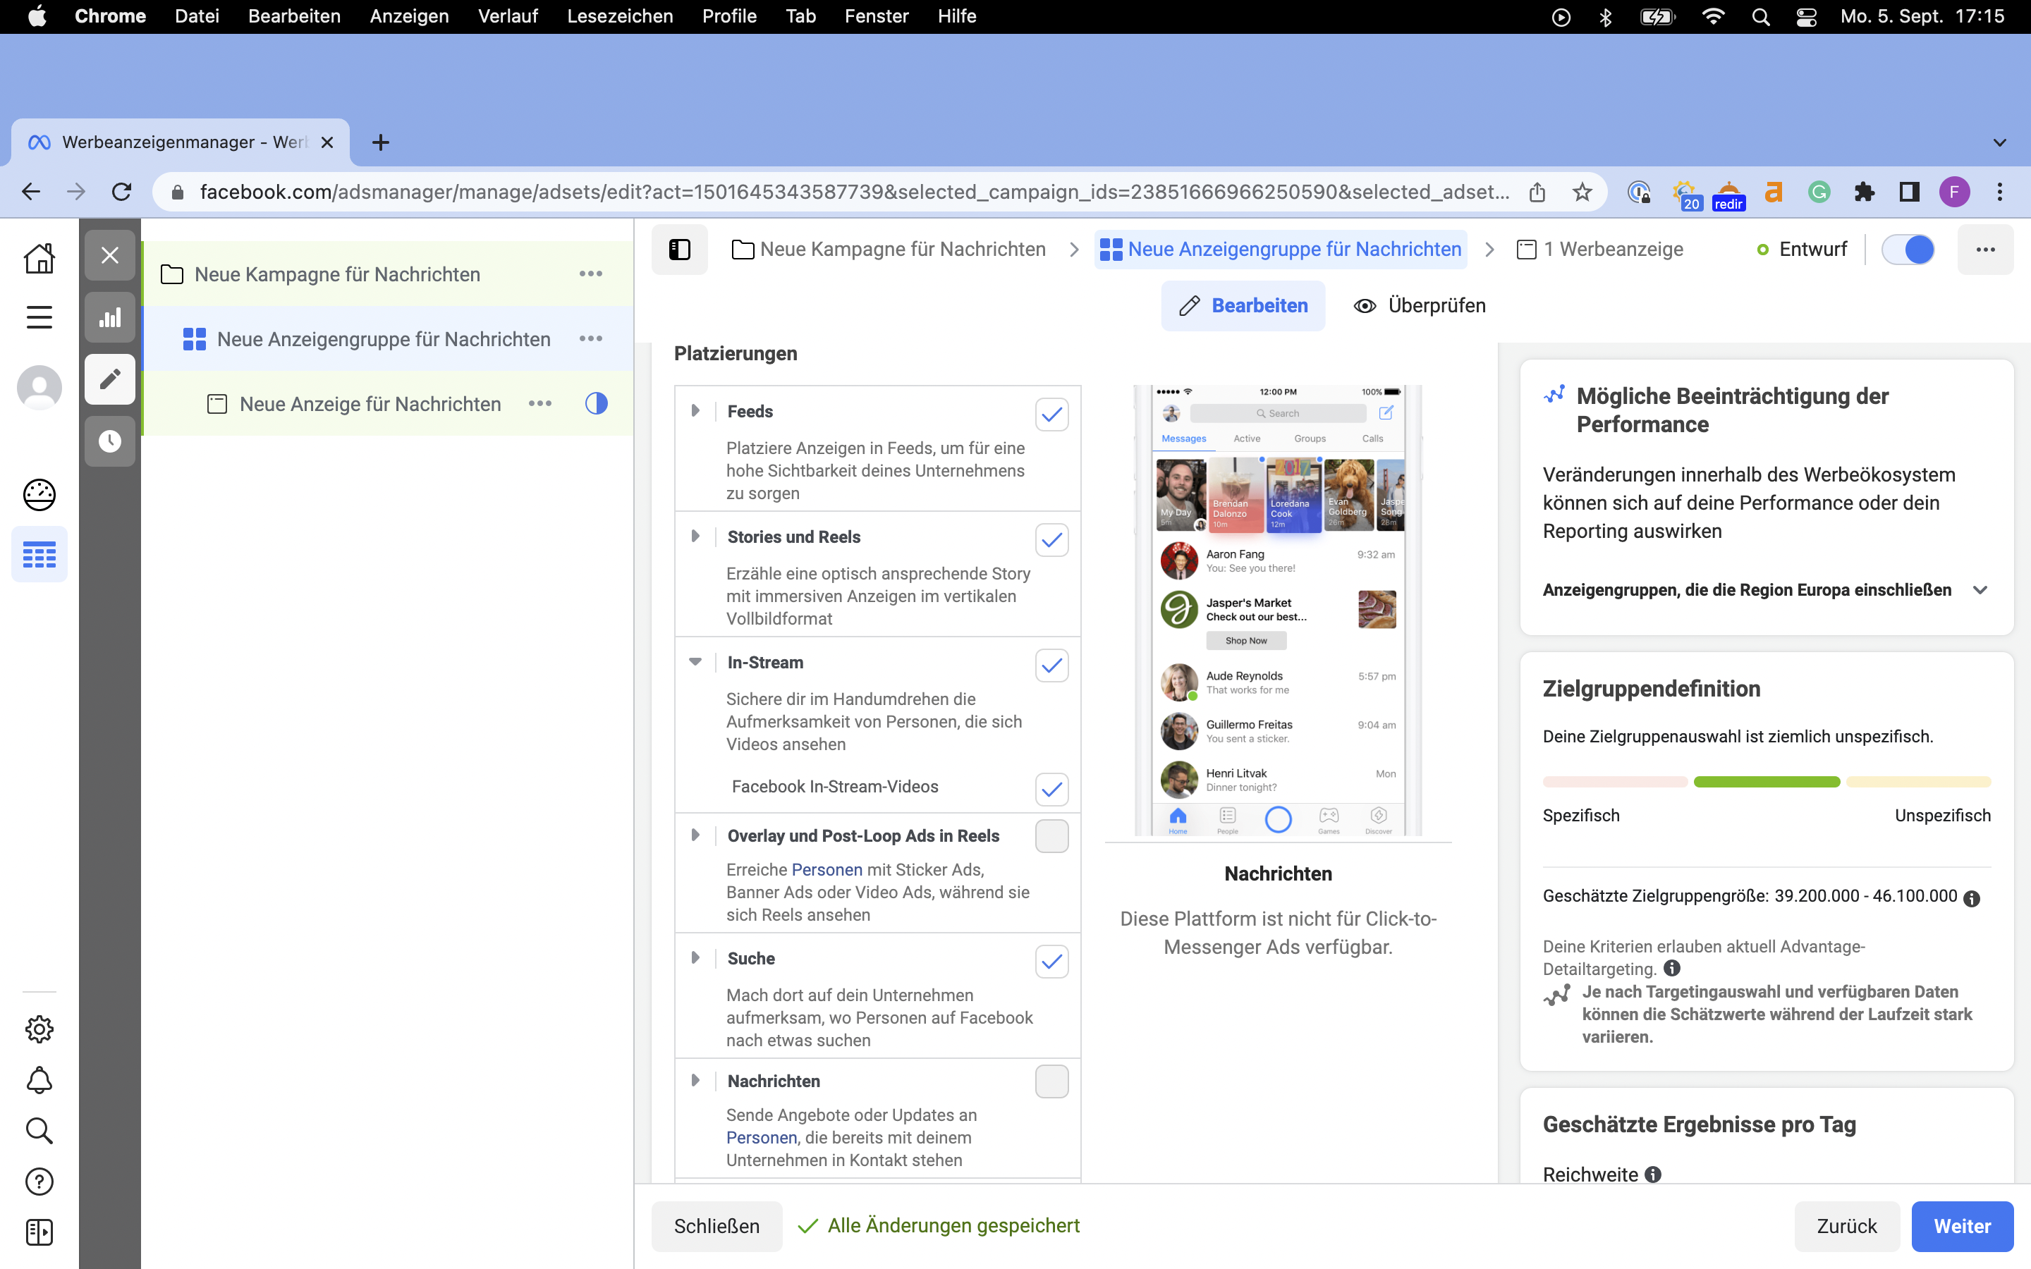Viewport: 2031px width, 1269px height.
Task: Click the Ads Manager table grid icon
Action: (x=39, y=554)
